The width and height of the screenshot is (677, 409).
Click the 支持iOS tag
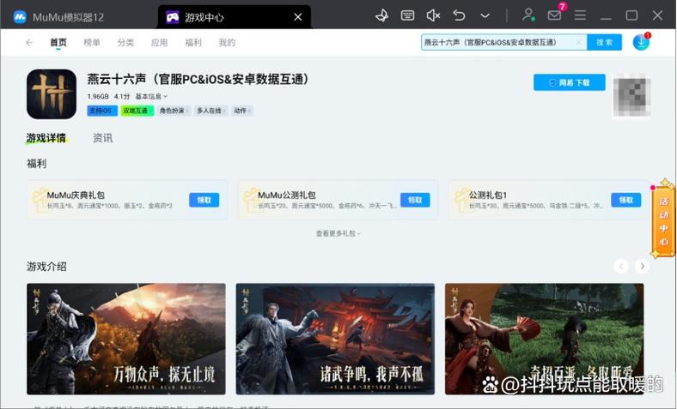[x=102, y=111]
